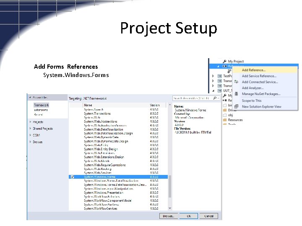Image resolution: width=302 pixels, height=226 pixels.
Task: Click the scroll up arrow of assembly list
Action: tap(170, 105)
